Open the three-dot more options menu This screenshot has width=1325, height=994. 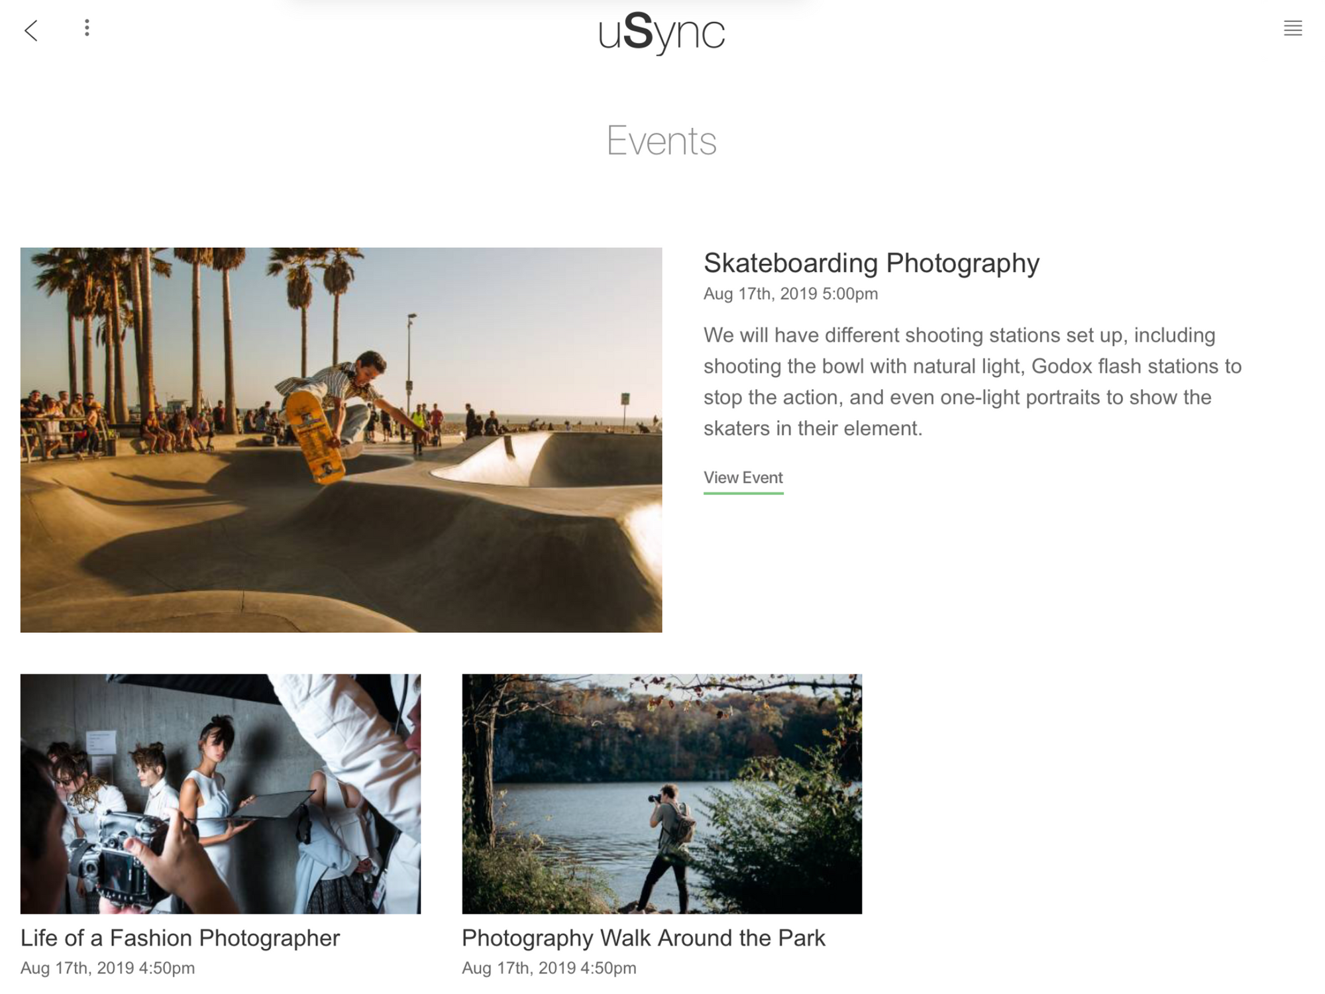(87, 28)
